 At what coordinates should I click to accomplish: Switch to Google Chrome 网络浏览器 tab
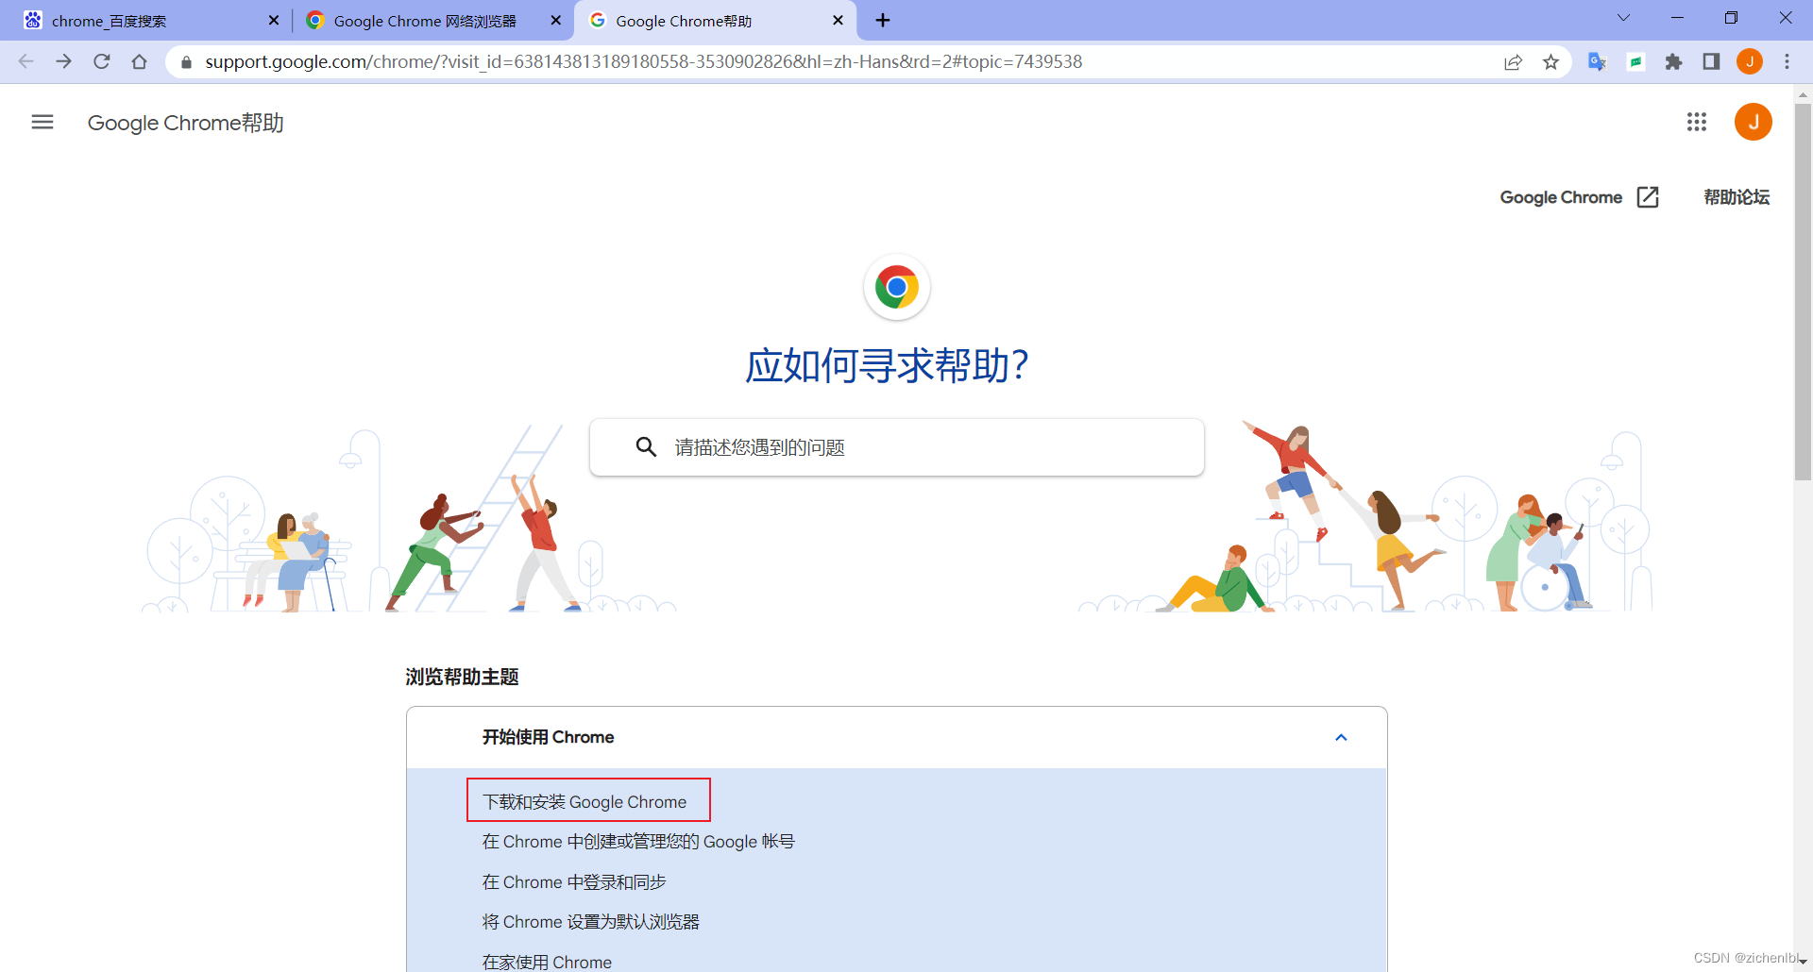[432, 20]
